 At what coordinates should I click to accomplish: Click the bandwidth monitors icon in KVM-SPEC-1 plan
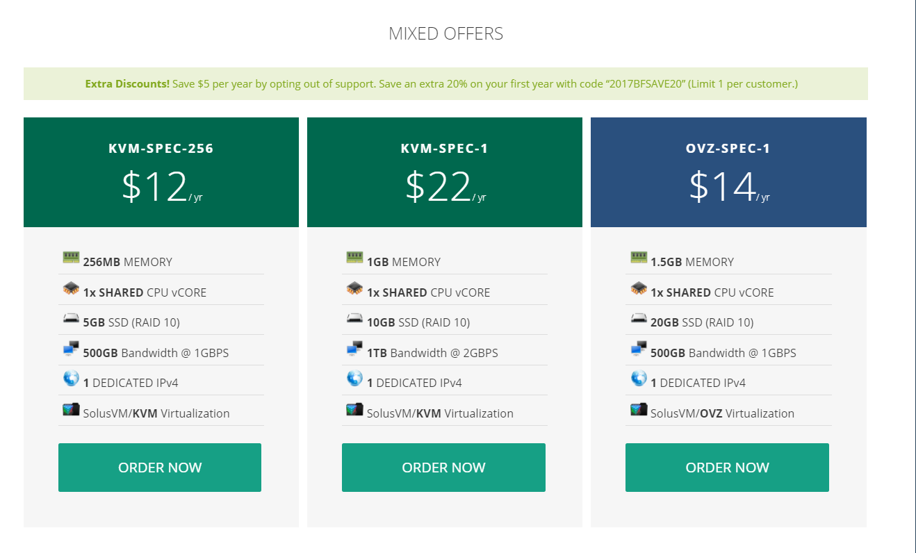(x=354, y=349)
